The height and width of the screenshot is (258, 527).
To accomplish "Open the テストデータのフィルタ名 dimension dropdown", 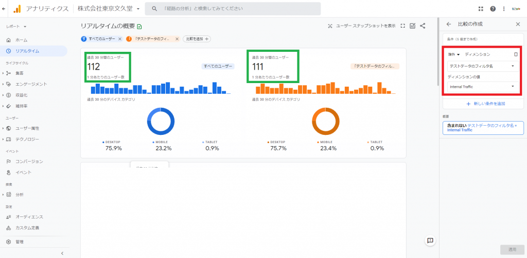I will click(482, 66).
